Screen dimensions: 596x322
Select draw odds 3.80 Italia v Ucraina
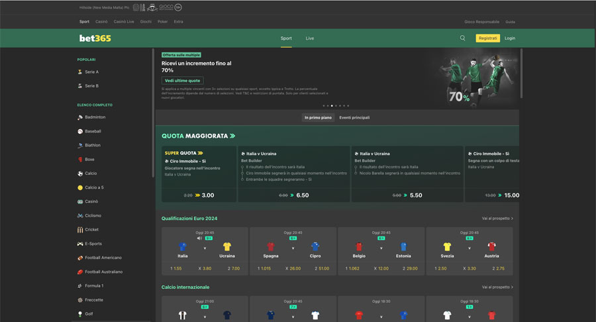205,268
